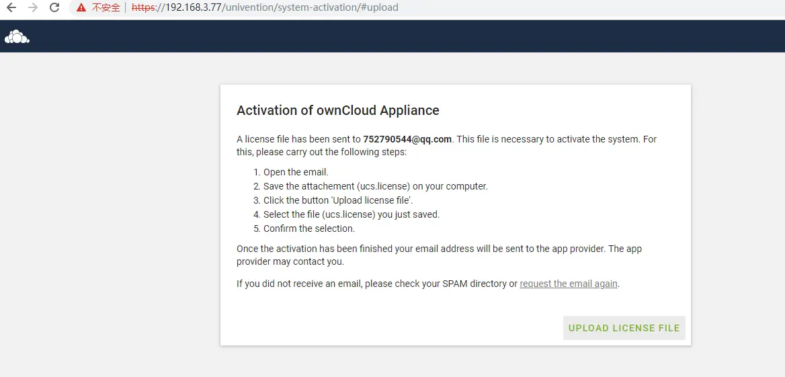Click the Upload License File button
This screenshot has height=377, width=785.
[624, 328]
